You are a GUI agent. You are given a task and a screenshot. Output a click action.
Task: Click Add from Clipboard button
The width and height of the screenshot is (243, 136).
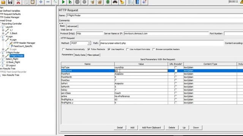coord(151,128)
